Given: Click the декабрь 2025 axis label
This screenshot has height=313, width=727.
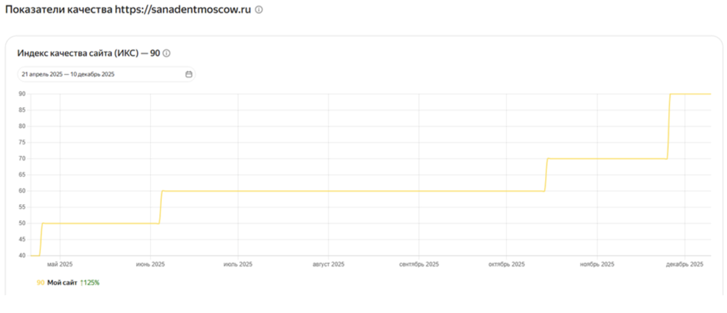Looking at the screenshot, I should click(x=685, y=265).
